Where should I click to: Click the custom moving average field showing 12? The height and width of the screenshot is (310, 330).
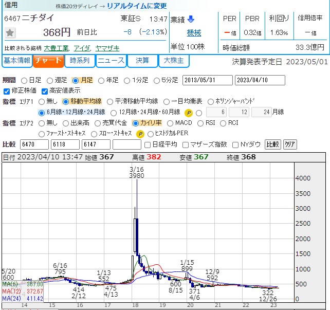point(239,112)
